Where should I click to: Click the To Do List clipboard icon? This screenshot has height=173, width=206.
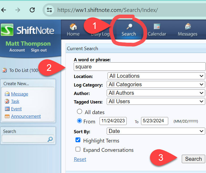(5, 70)
